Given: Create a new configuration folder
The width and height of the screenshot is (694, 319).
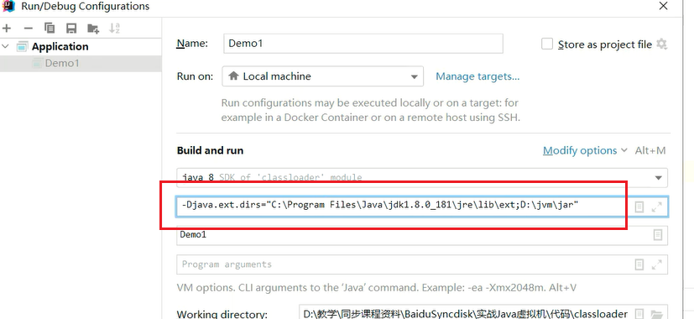Looking at the screenshot, I should 93,29.
